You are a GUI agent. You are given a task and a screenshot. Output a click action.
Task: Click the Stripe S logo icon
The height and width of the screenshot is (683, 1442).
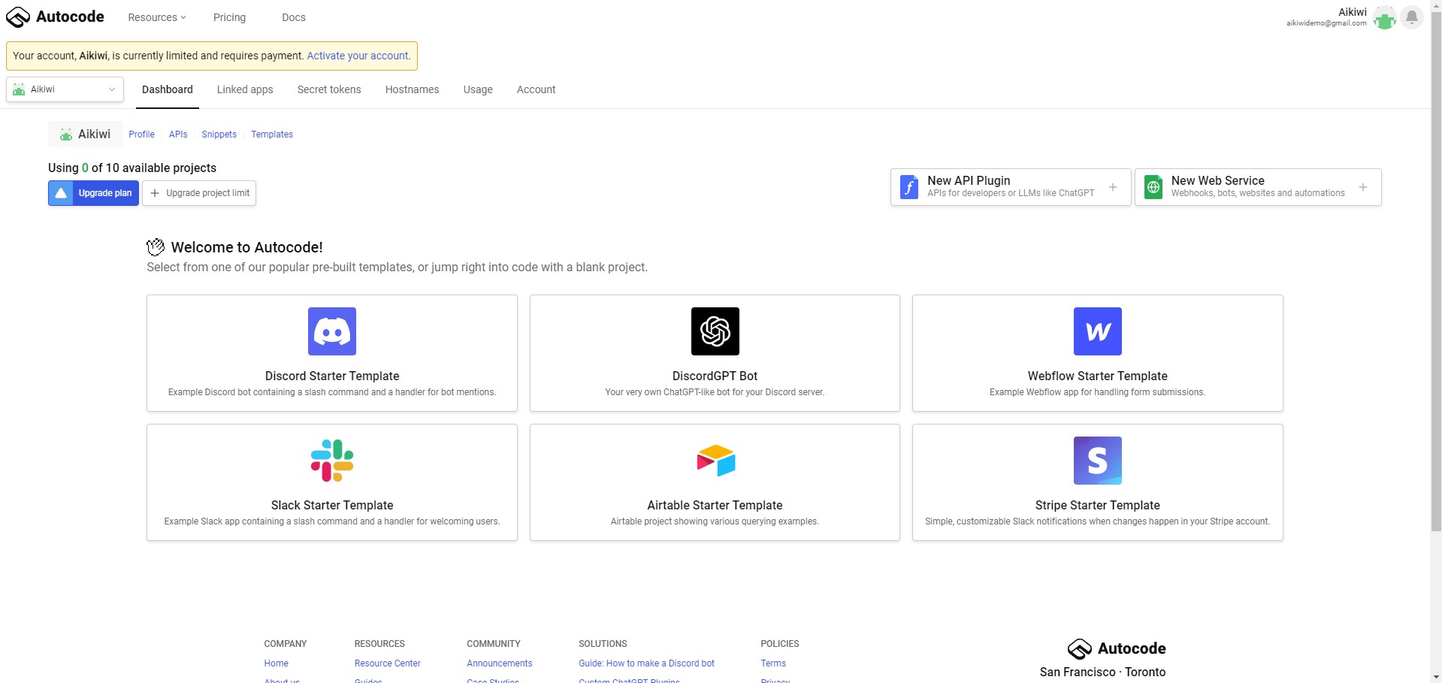point(1098,461)
